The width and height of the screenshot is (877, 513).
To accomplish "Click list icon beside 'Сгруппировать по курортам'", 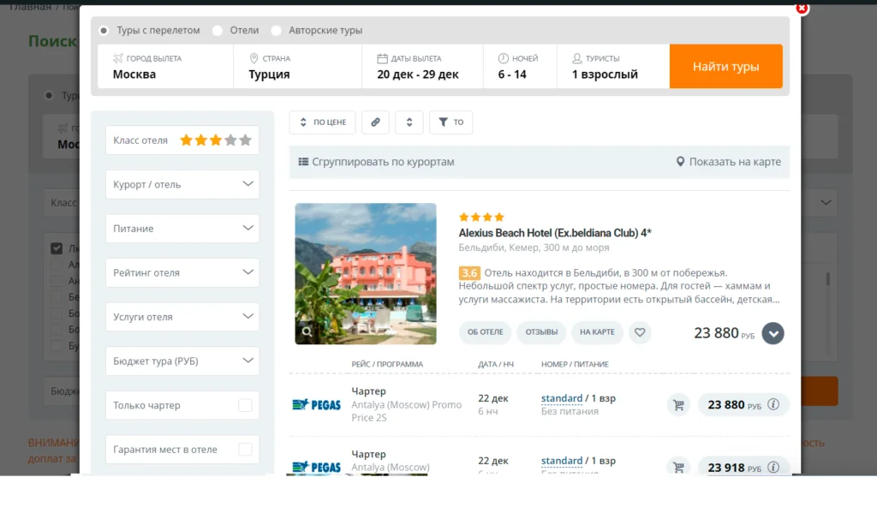I will pos(303,162).
